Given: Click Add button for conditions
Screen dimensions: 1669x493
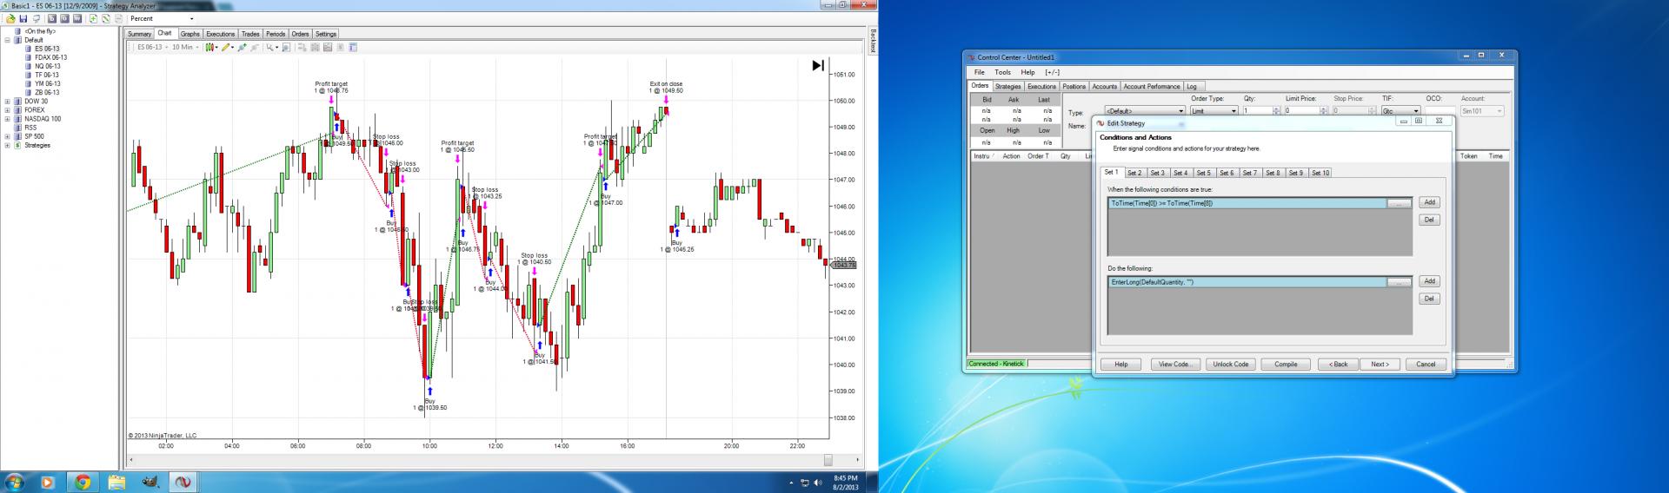Looking at the screenshot, I should (x=1429, y=202).
